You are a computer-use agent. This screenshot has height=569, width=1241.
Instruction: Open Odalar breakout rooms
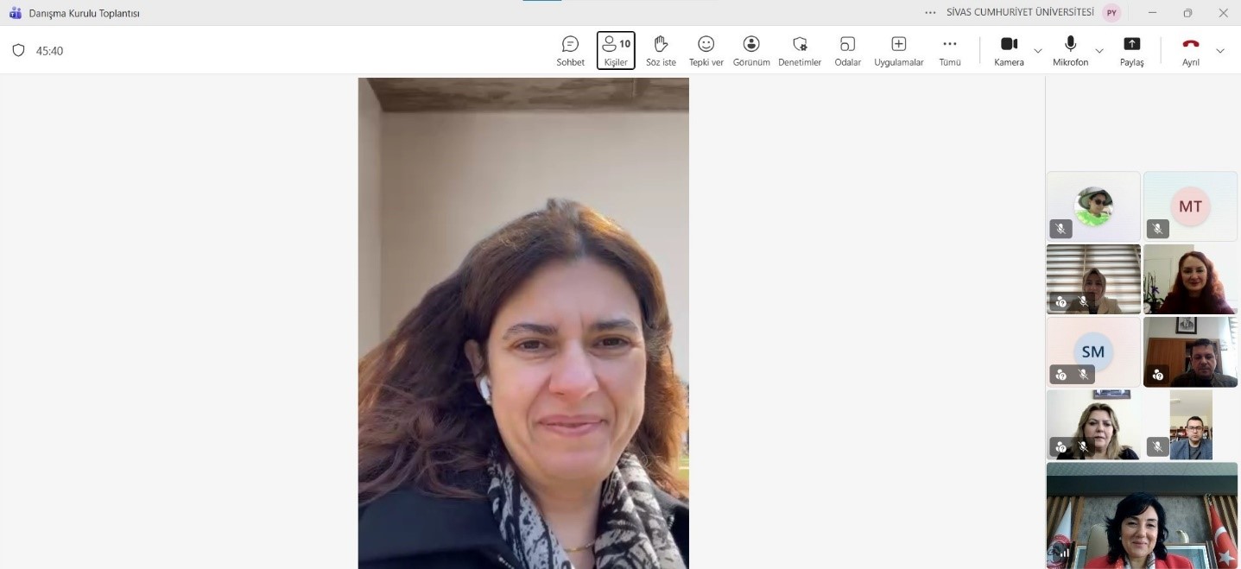(847, 50)
